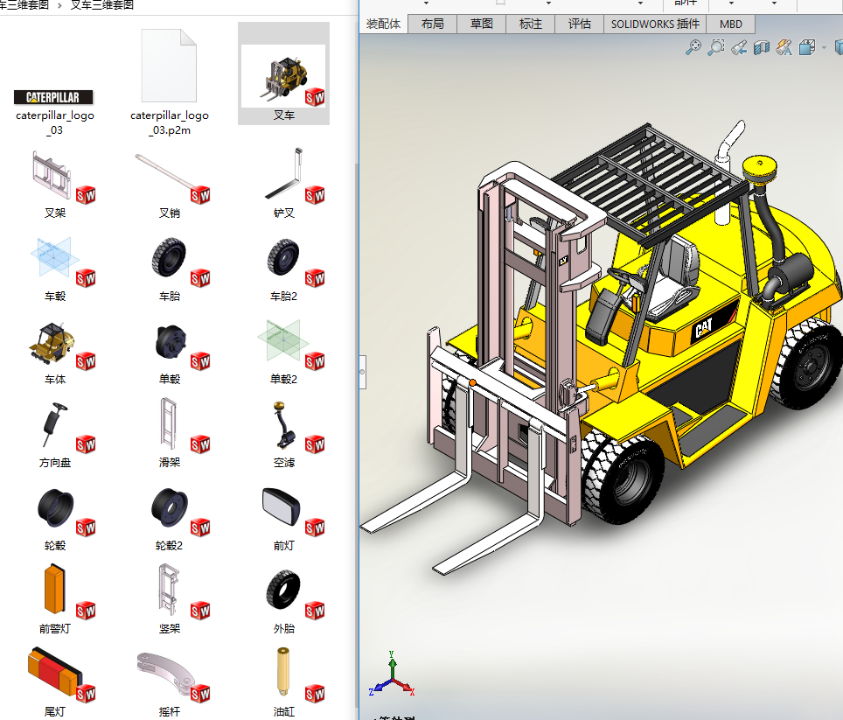Select the 方向盘 steering wheel part file
The height and width of the screenshot is (720, 843).
point(55,425)
